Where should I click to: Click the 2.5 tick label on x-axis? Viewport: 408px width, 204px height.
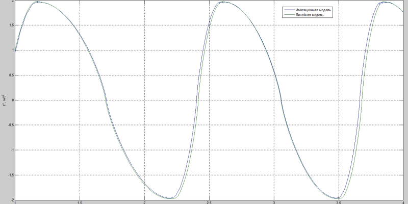209,202
